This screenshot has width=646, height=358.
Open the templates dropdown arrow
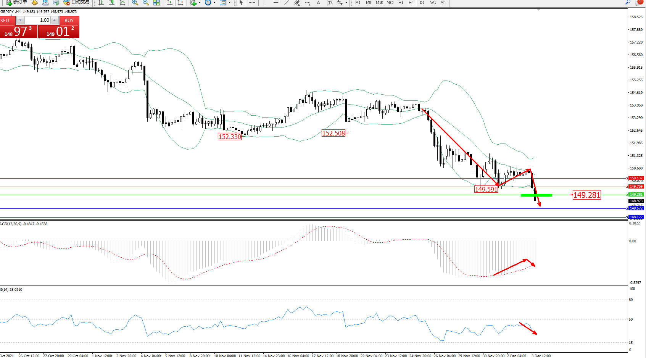[229, 3]
